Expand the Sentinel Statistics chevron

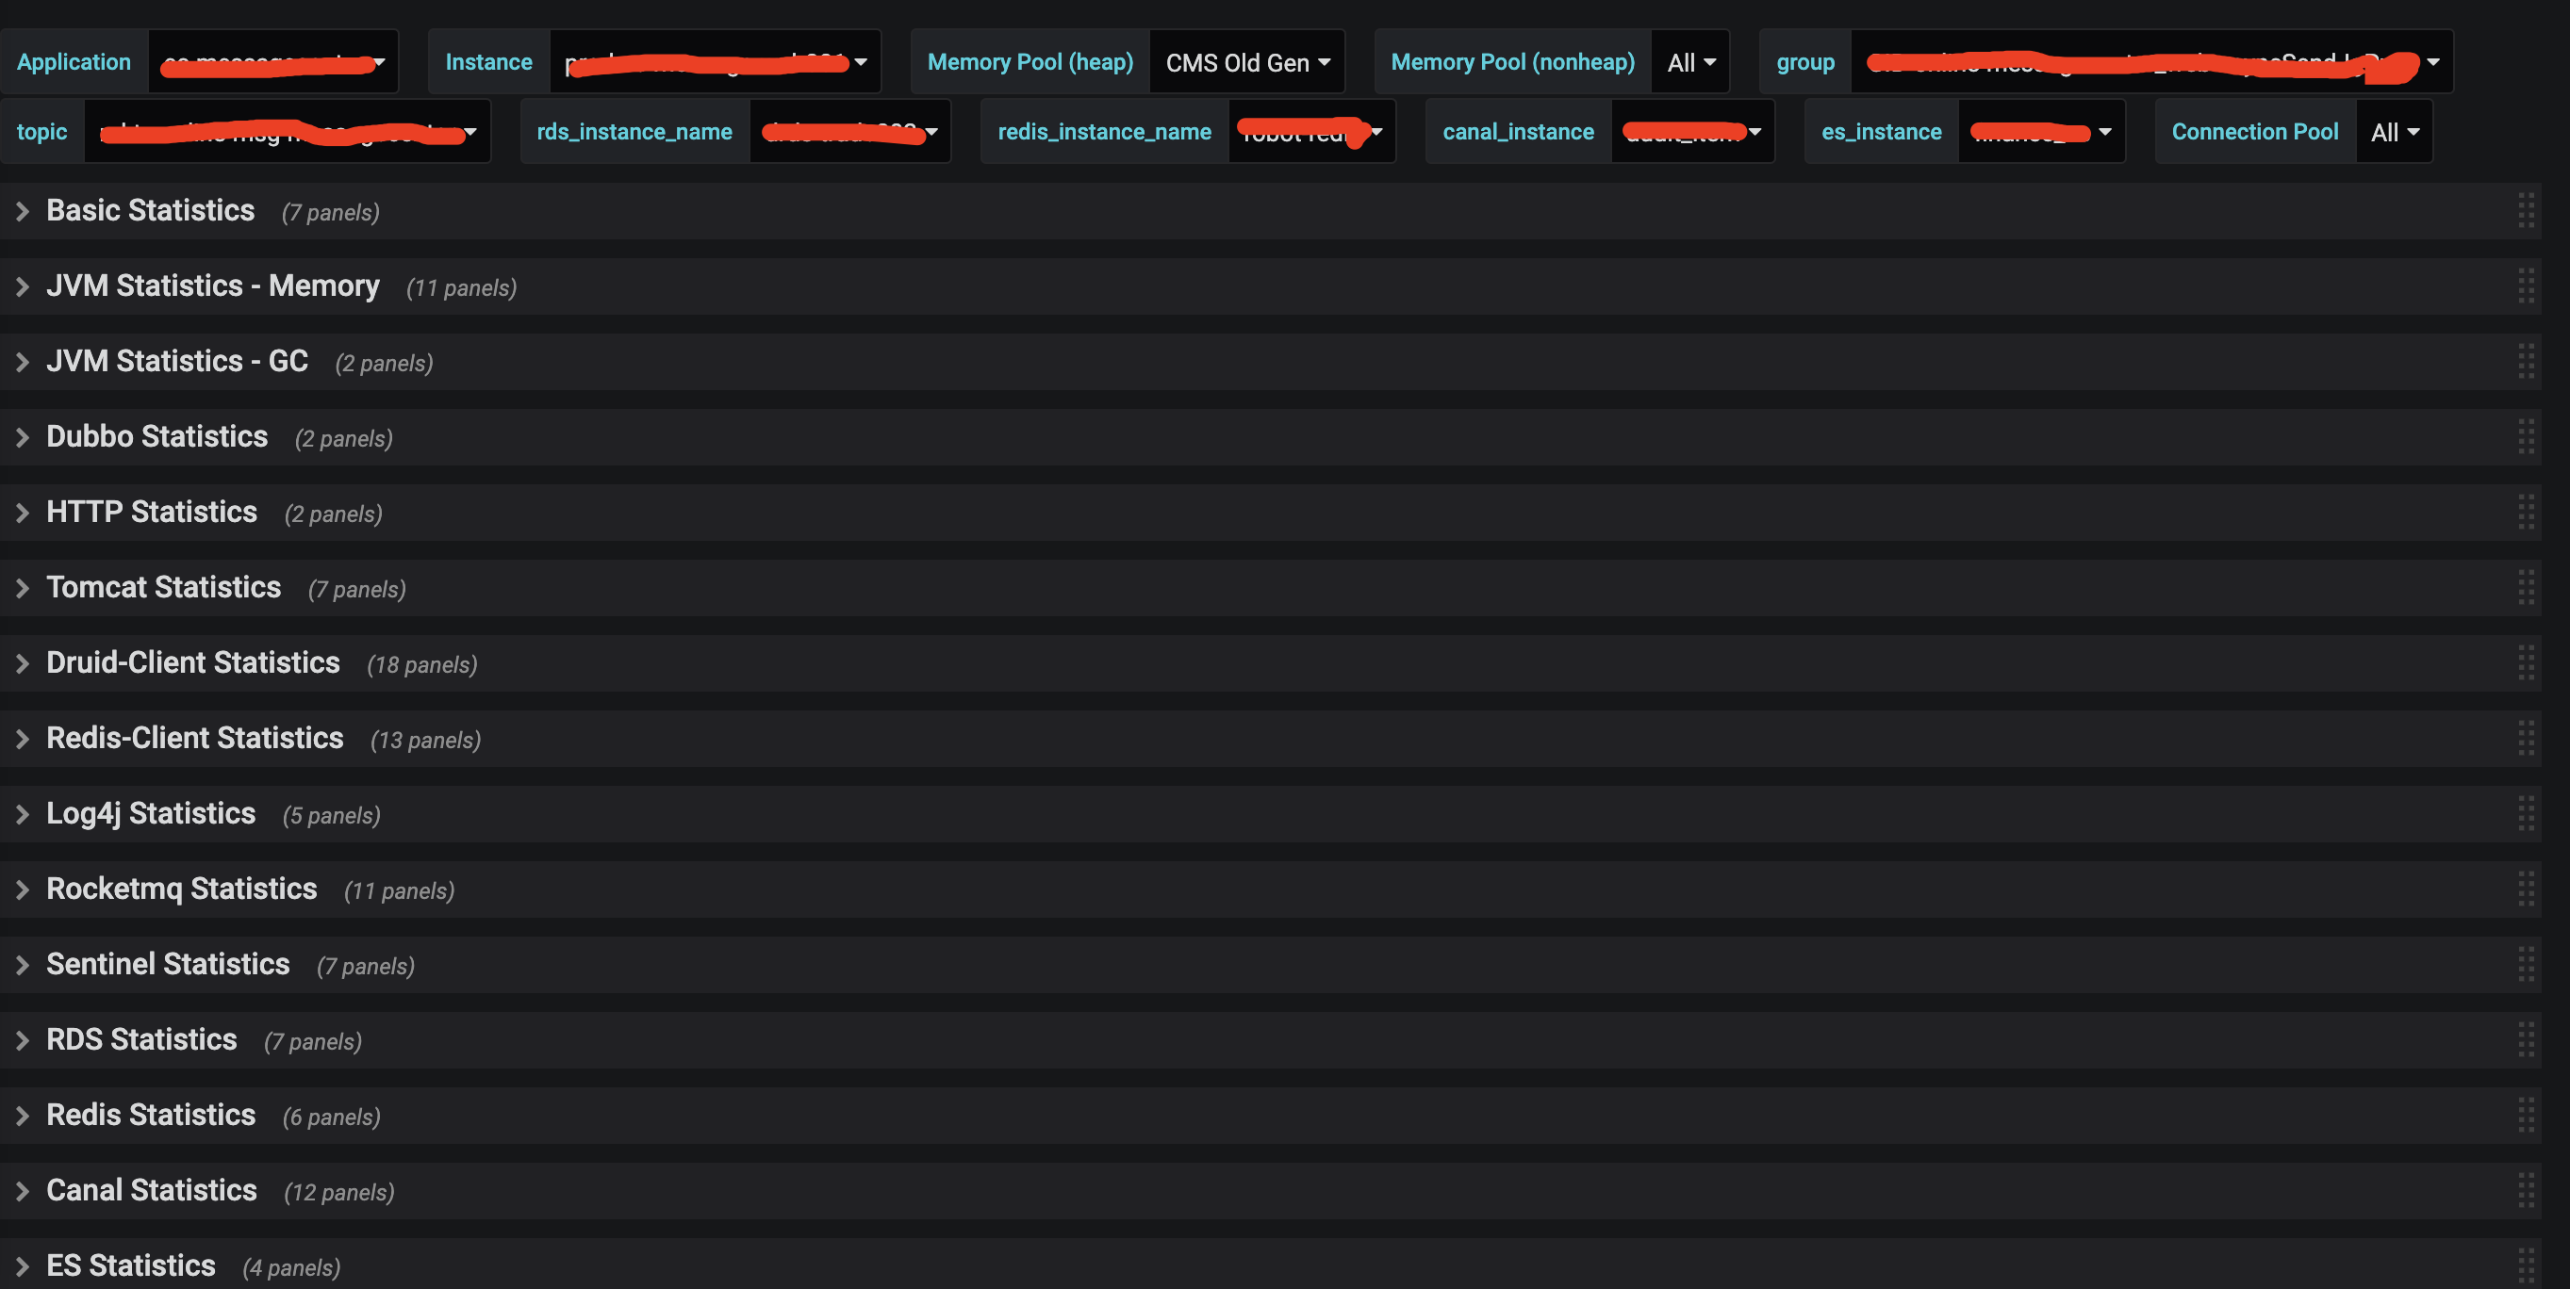click(x=22, y=965)
